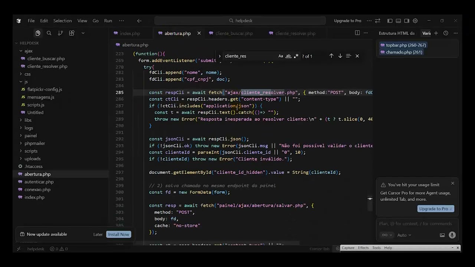
Task: Open the topbar.php (260-267) reference
Action: click(403, 45)
